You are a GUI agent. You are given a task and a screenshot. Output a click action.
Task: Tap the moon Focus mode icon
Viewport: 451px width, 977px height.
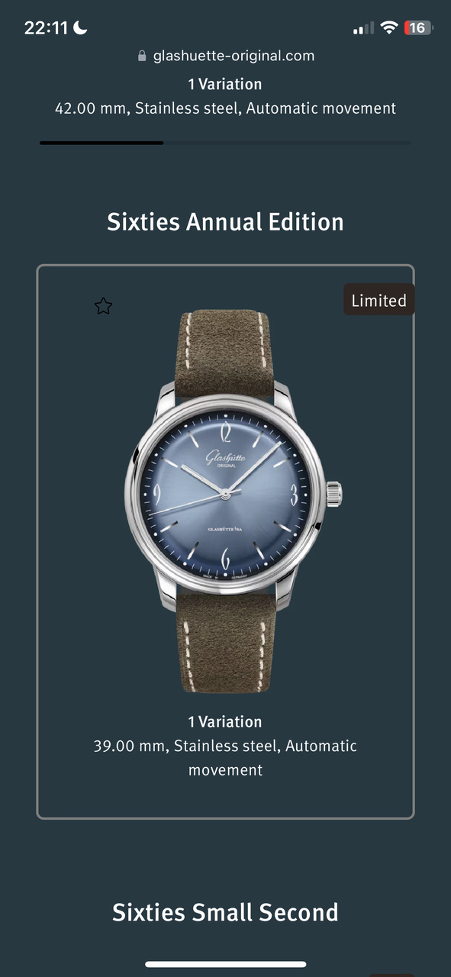(x=81, y=28)
